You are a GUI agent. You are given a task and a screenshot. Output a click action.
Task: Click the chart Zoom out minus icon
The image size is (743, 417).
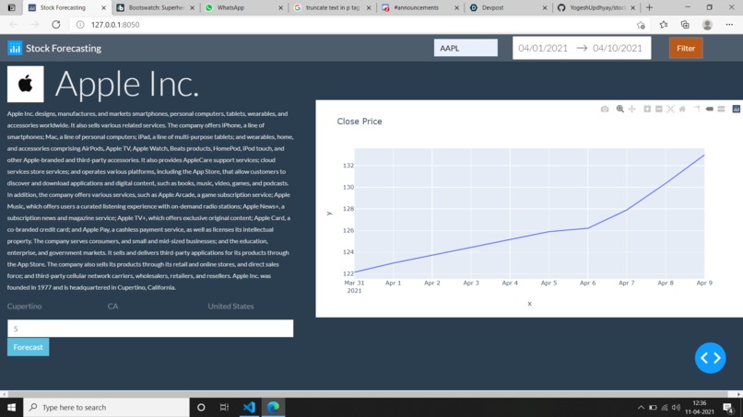[659, 109]
